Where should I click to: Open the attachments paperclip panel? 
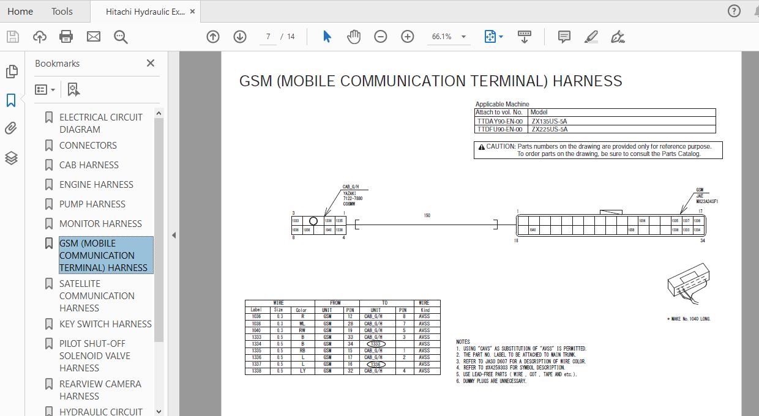point(11,128)
